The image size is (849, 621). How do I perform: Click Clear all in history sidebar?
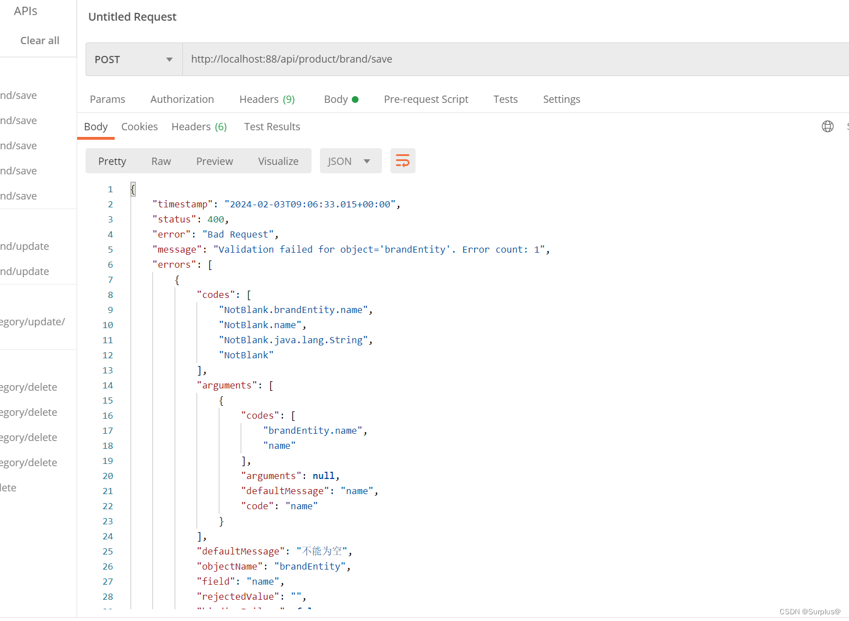point(40,40)
